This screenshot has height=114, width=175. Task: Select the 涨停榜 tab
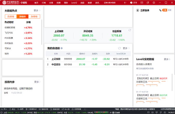[34, 17]
